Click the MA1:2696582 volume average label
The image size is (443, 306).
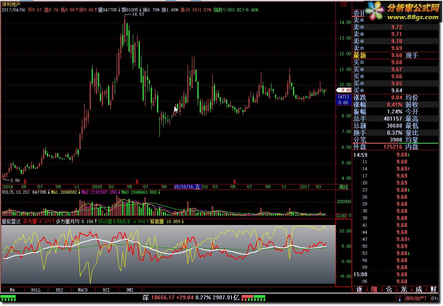tap(64, 192)
